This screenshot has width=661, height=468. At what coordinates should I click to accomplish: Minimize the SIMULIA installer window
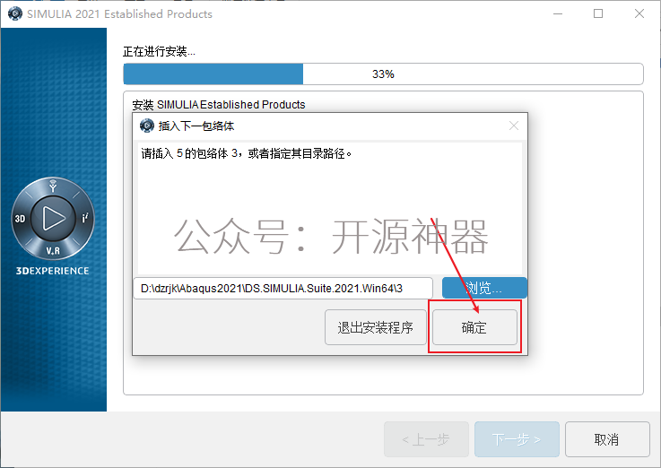[558, 13]
